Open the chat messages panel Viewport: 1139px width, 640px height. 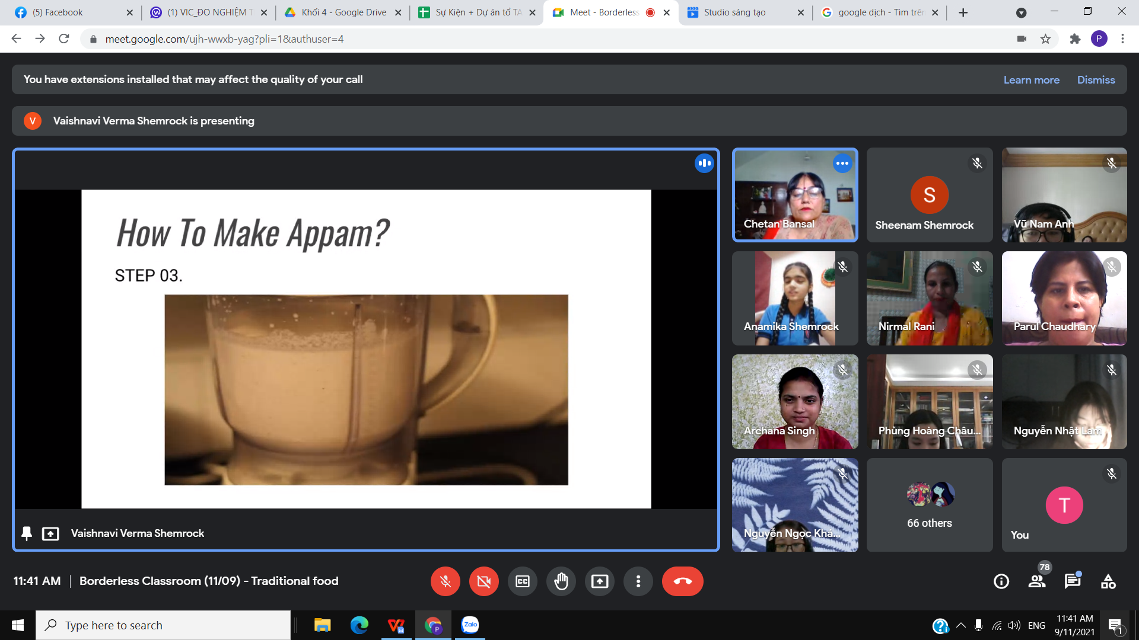coord(1073,581)
